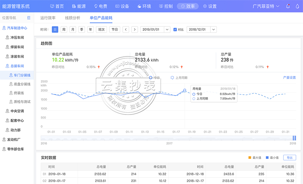Open the 2018/12/01 comparison date dropdown
This screenshot has width=303, height=184.
[201, 29]
